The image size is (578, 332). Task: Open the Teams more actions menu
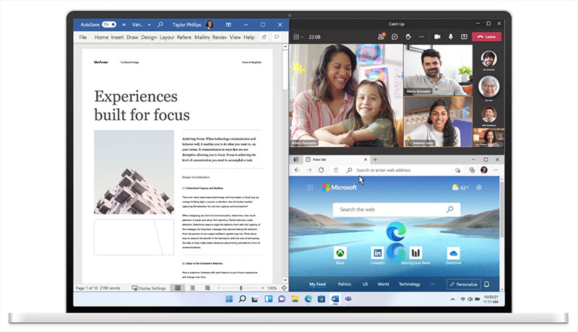420,36
